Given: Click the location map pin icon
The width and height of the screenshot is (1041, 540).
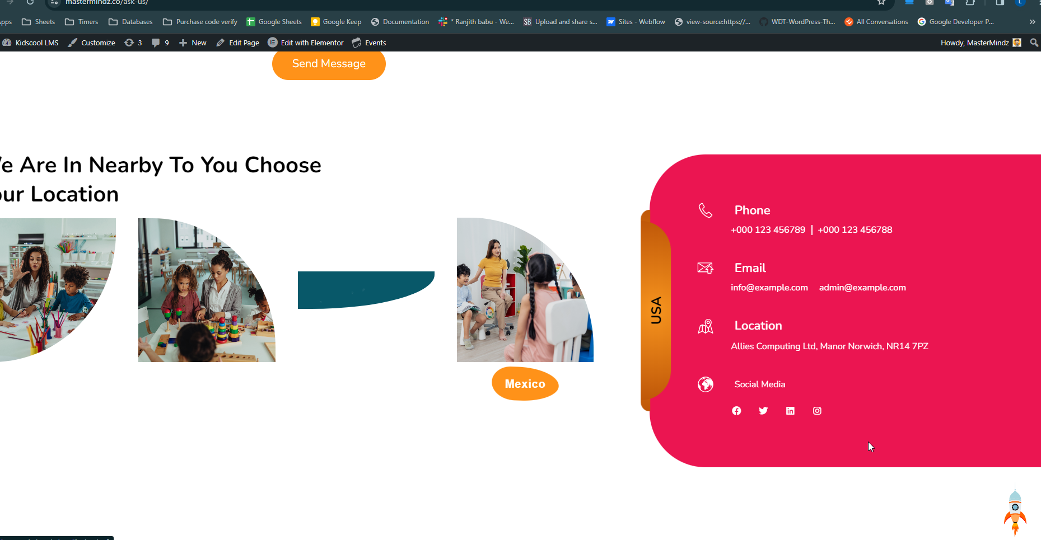Looking at the screenshot, I should point(706,326).
